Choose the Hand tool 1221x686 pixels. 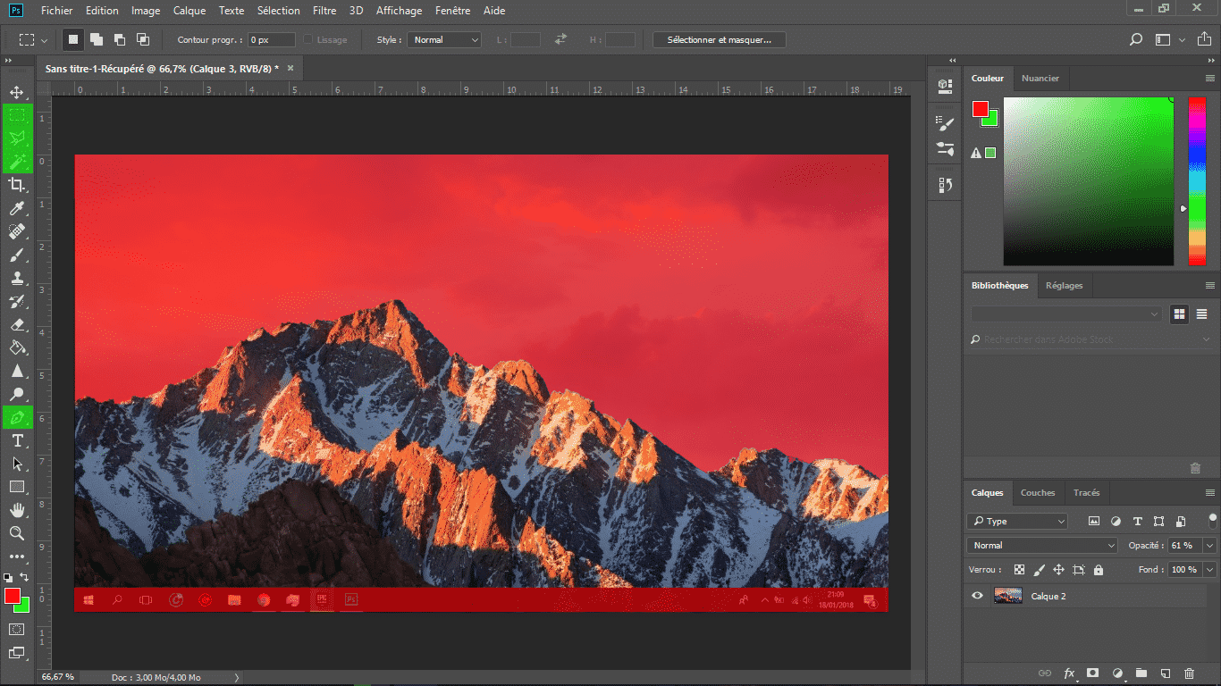pyautogui.click(x=17, y=510)
